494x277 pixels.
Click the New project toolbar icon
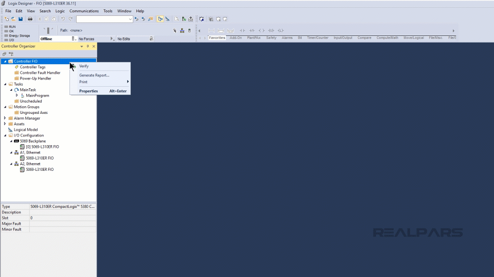pyautogui.click(x=6, y=19)
